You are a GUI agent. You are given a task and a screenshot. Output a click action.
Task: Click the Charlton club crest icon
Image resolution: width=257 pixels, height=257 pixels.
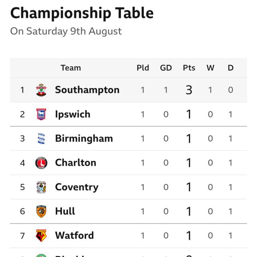coord(41,163)
